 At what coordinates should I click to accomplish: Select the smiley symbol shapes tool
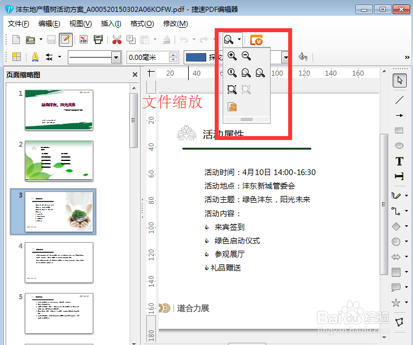(396, 241)
